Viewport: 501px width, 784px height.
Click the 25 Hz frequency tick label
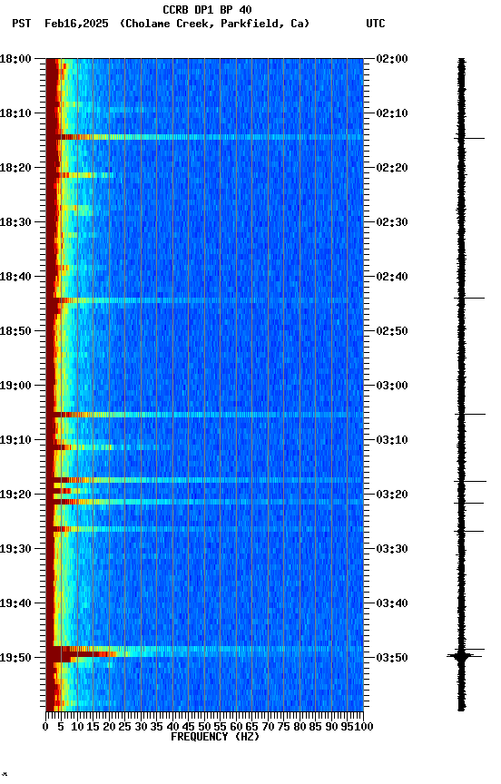click(124, 727)
